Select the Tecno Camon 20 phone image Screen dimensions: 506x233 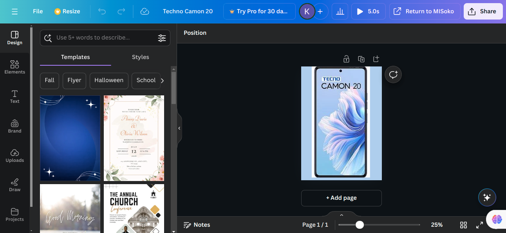coord(341,123)
